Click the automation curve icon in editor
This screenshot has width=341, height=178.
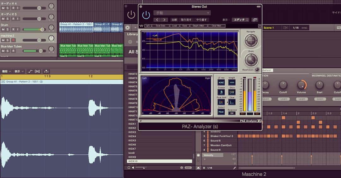(x=30, y=71)
